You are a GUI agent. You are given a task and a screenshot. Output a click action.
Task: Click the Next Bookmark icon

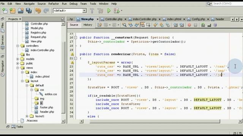click(x=162, y=25)
